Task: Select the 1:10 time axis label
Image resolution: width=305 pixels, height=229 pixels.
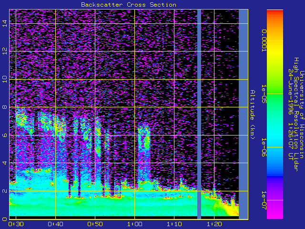Action: (174, 224)
